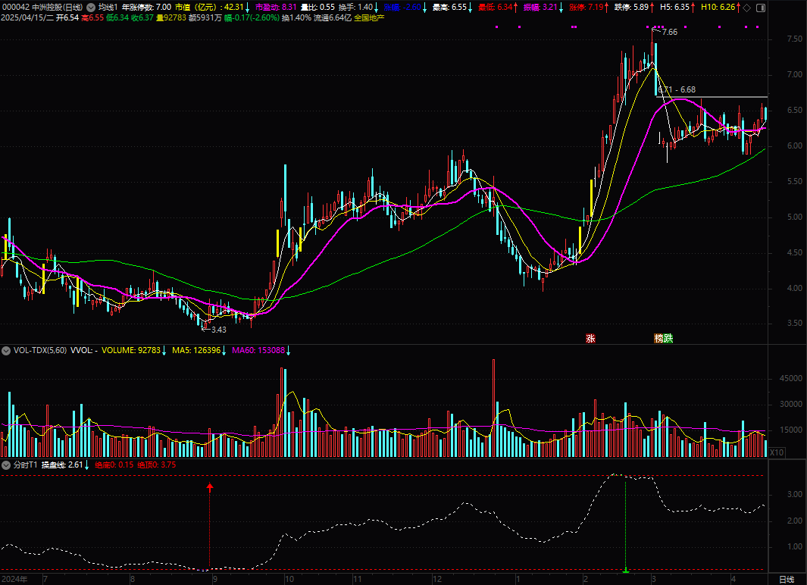Click the 市值(亿元): 42.31 readout

coord(209,8)
